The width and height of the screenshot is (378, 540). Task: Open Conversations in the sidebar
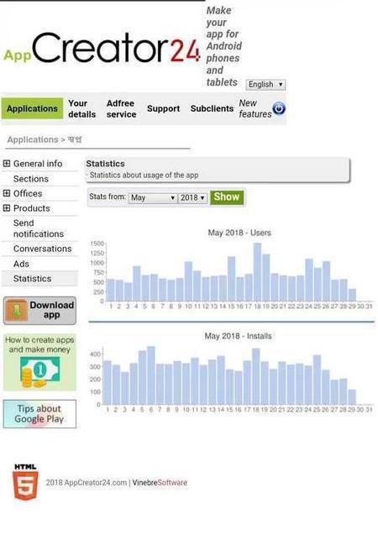point(42,249)
